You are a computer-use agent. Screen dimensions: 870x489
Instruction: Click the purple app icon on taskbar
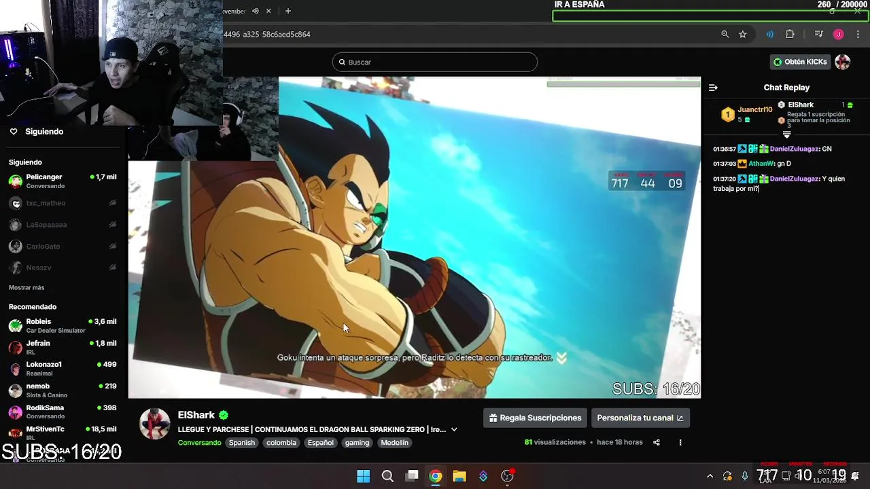[x=483, y=476]
